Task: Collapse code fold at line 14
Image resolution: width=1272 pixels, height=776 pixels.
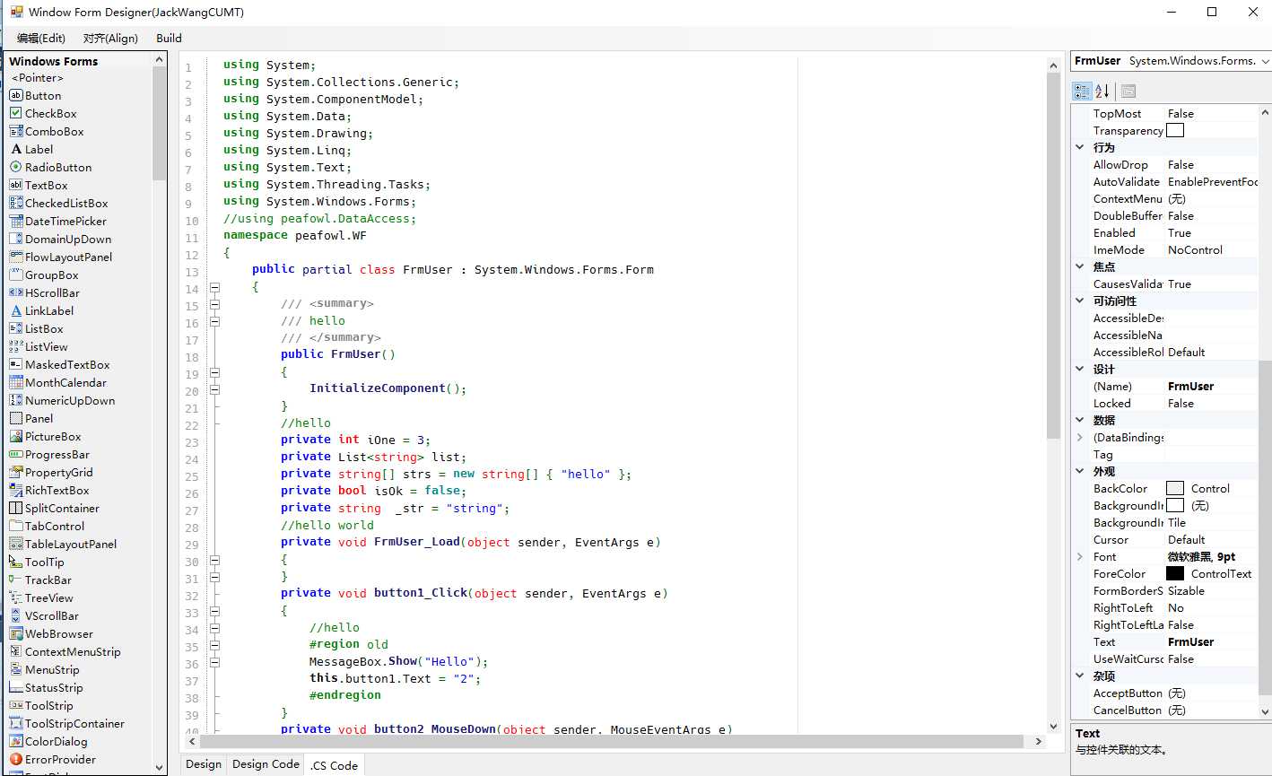Action: (214, 288)
